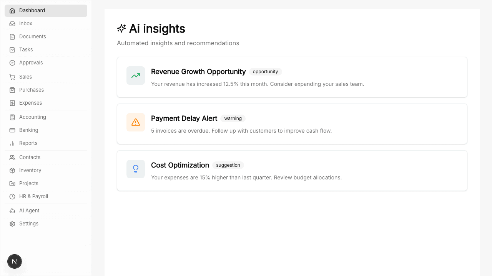The height and width of the screenshot is (276, 492).
Task: Click the blue lightbulb suggestion icon
Action: 136,169
